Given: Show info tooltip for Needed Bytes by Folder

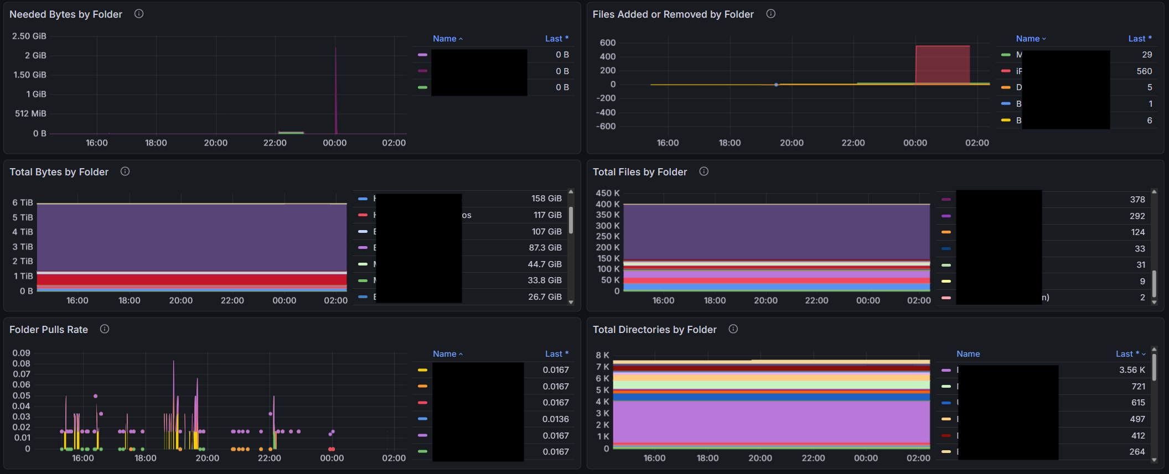Looking at the screenshot, I should (x=139, y=14).
